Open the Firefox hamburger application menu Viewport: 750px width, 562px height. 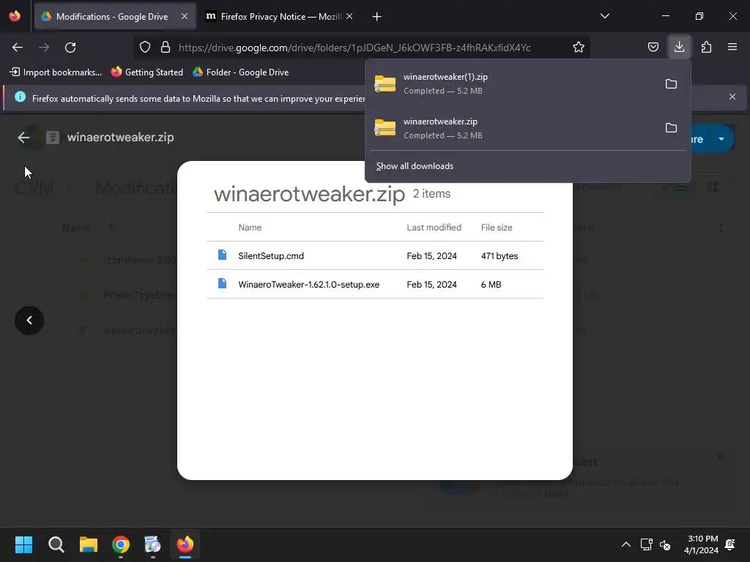[732, 47]
